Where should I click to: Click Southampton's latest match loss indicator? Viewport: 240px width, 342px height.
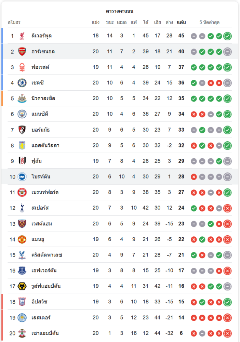coord(227,333)
